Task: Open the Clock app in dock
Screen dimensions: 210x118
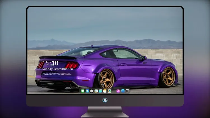Action: 92,91
